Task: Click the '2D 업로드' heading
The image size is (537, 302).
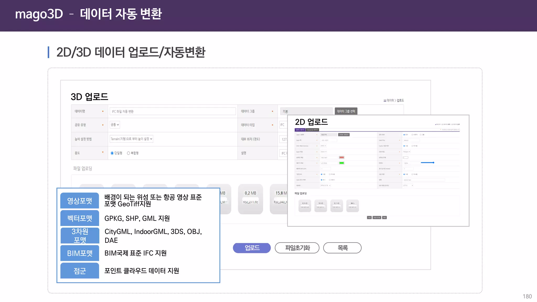Action: point(312,122)
